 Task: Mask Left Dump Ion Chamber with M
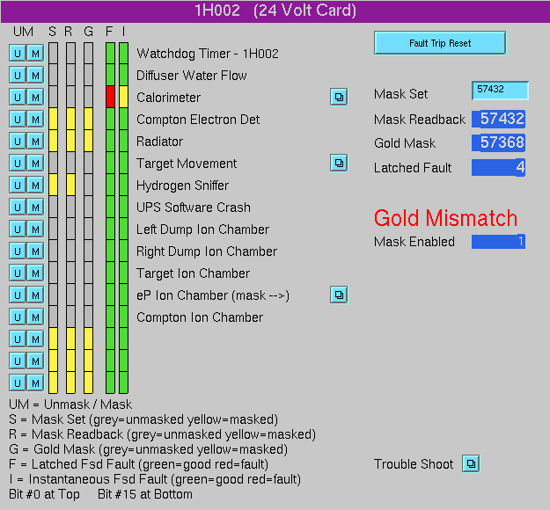pyautogui.click(x=35, y=229)
